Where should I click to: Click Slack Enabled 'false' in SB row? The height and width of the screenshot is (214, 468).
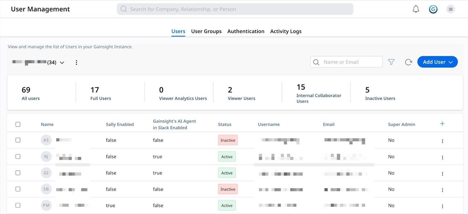158,189
